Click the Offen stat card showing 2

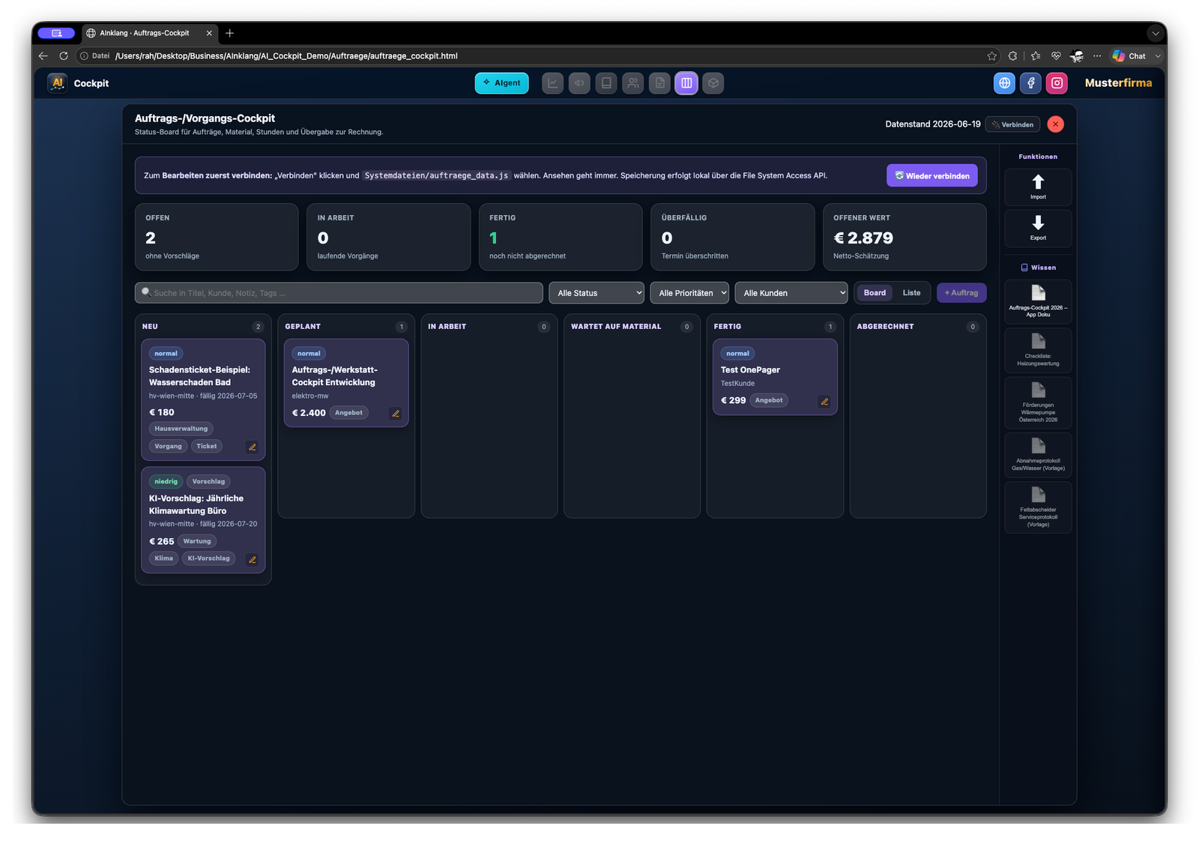pyautogui.click(x=217, y=237)
